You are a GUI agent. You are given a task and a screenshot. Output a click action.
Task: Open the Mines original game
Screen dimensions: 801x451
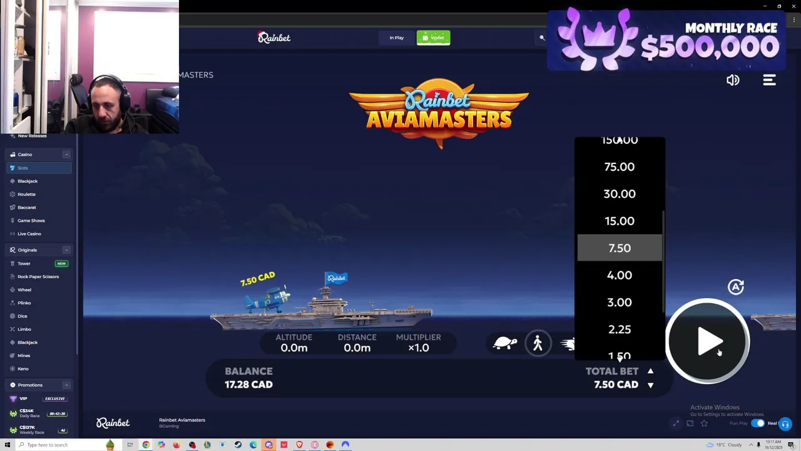39,356
